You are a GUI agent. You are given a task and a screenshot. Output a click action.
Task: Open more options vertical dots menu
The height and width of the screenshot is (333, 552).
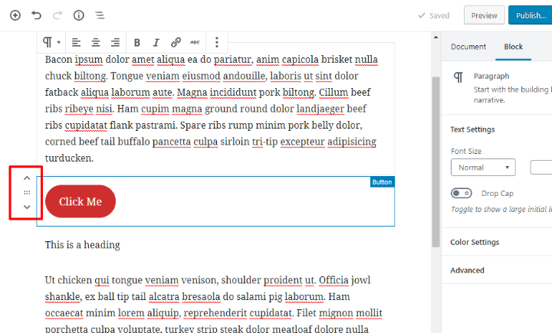(x=217, y=43)
